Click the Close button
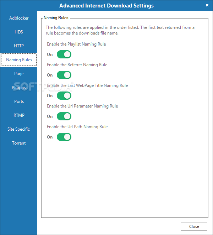 coord(194,226)
